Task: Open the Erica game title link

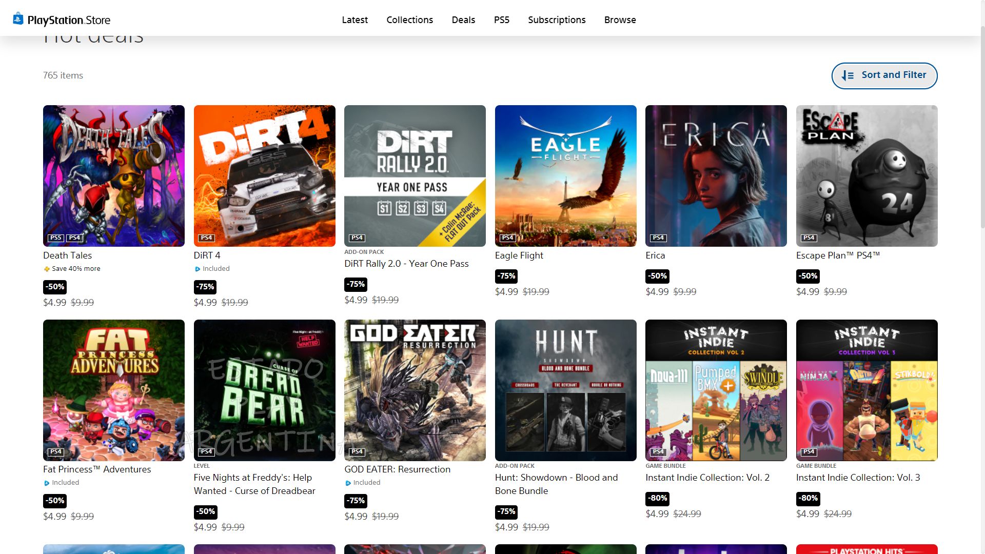Action: [655, 255]
